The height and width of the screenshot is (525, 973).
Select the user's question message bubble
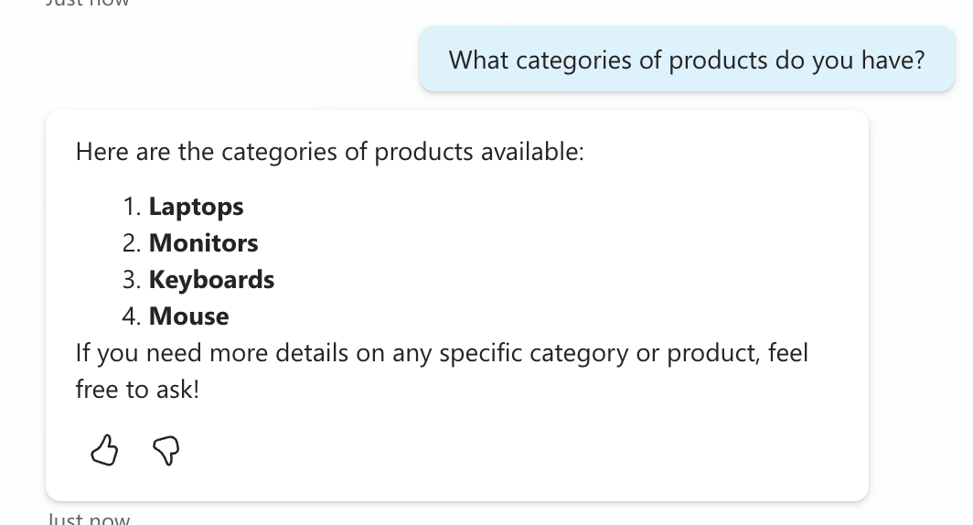(x=687, y=59)
